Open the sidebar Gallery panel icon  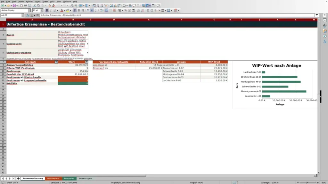pos(325,31)
